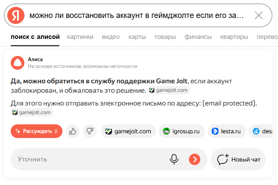Image resolution: width=278 pixels, height=185 pixels.
Task: Like the answer with thumbs up
Action: [73, 131]
